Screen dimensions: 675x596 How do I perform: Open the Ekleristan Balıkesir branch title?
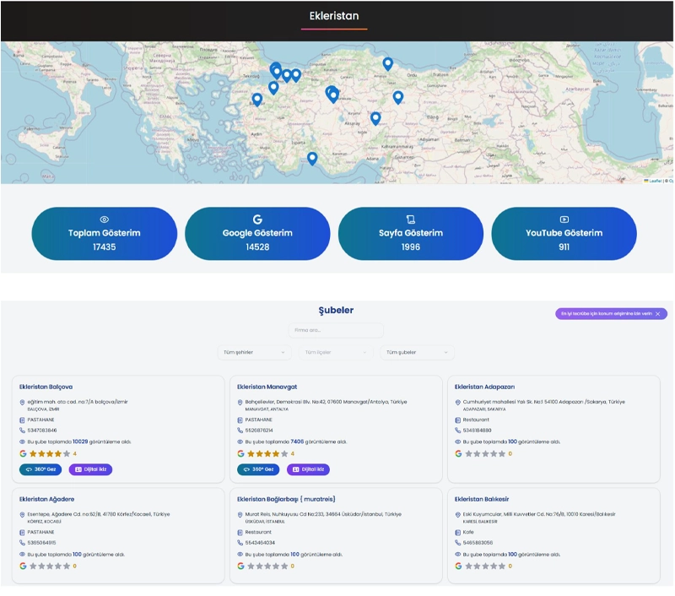(483, 499)
